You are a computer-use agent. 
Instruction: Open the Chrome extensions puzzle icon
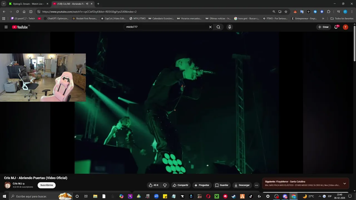tap(328, 12)
